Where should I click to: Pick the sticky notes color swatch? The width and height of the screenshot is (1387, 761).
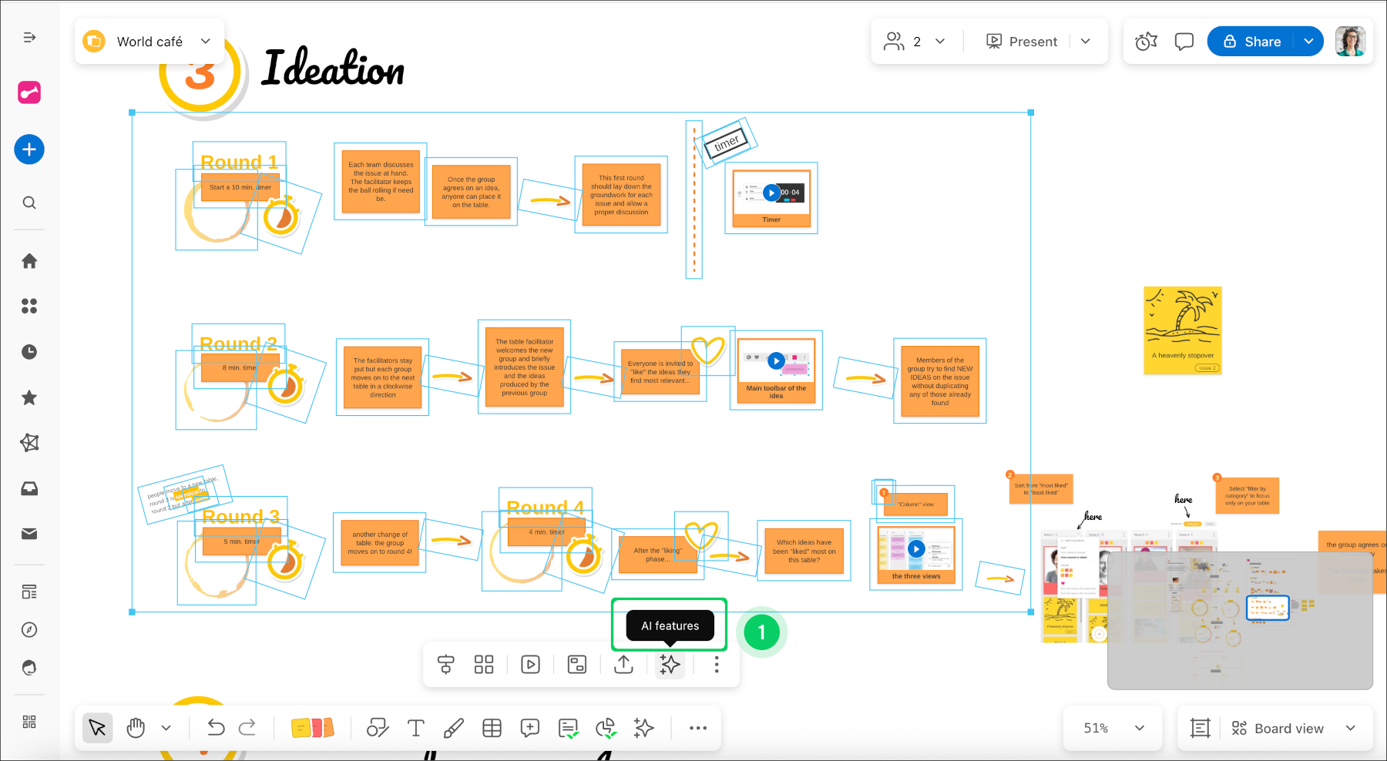[x=312, y=728]
